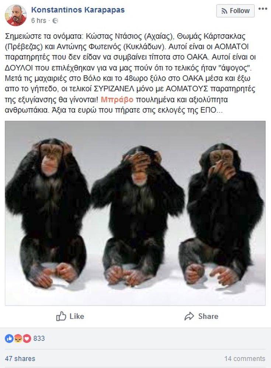Open the three-dot post options menu

click(263, 9)
